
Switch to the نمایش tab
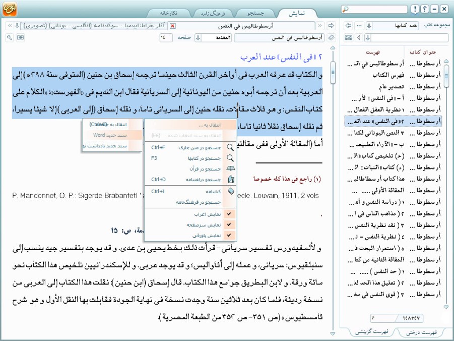coord(297,13)
